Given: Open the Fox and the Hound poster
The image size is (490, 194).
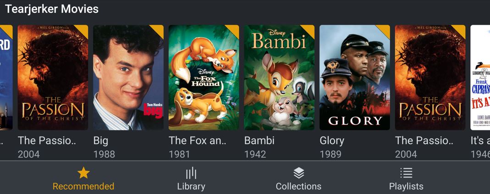Looking at the screenshot, I should [x=204, y=77].
